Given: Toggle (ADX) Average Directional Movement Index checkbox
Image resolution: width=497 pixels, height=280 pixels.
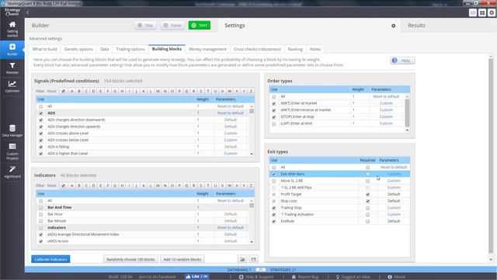Looking at the screenshot, I should click(x=40, y=235).
